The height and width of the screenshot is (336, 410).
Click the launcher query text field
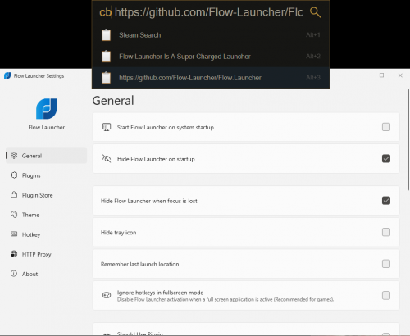click(x=203, y=12)
